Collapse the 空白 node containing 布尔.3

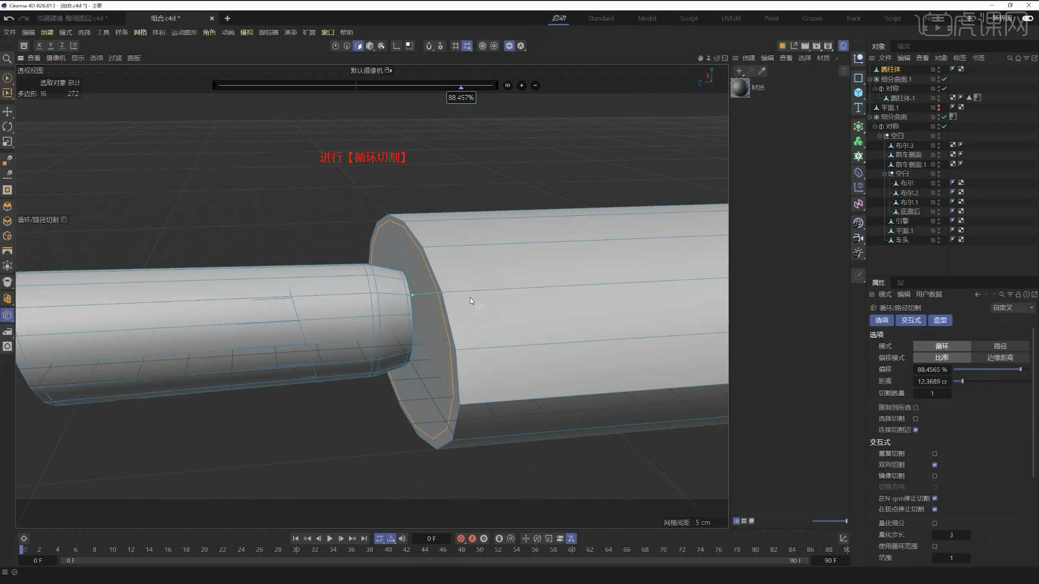pyautogui.click(x=879, y=136)
